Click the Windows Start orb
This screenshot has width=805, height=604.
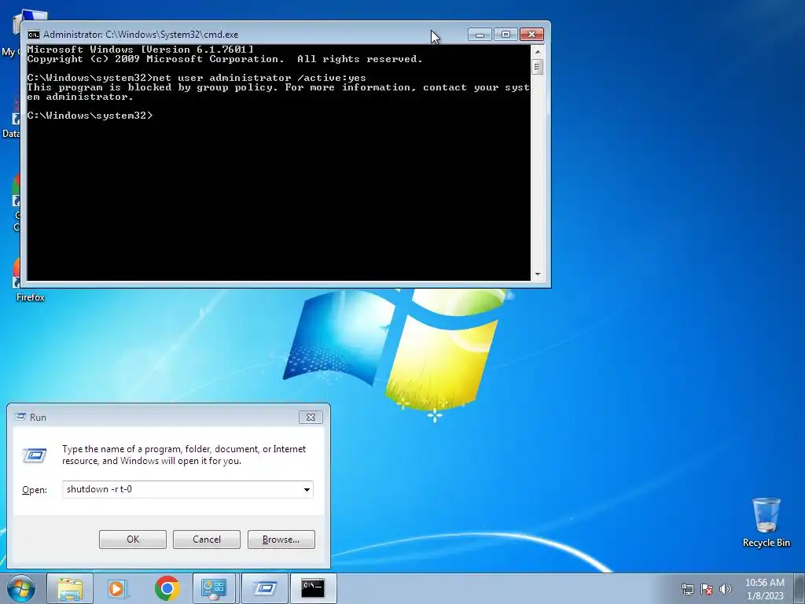point(21,588)
